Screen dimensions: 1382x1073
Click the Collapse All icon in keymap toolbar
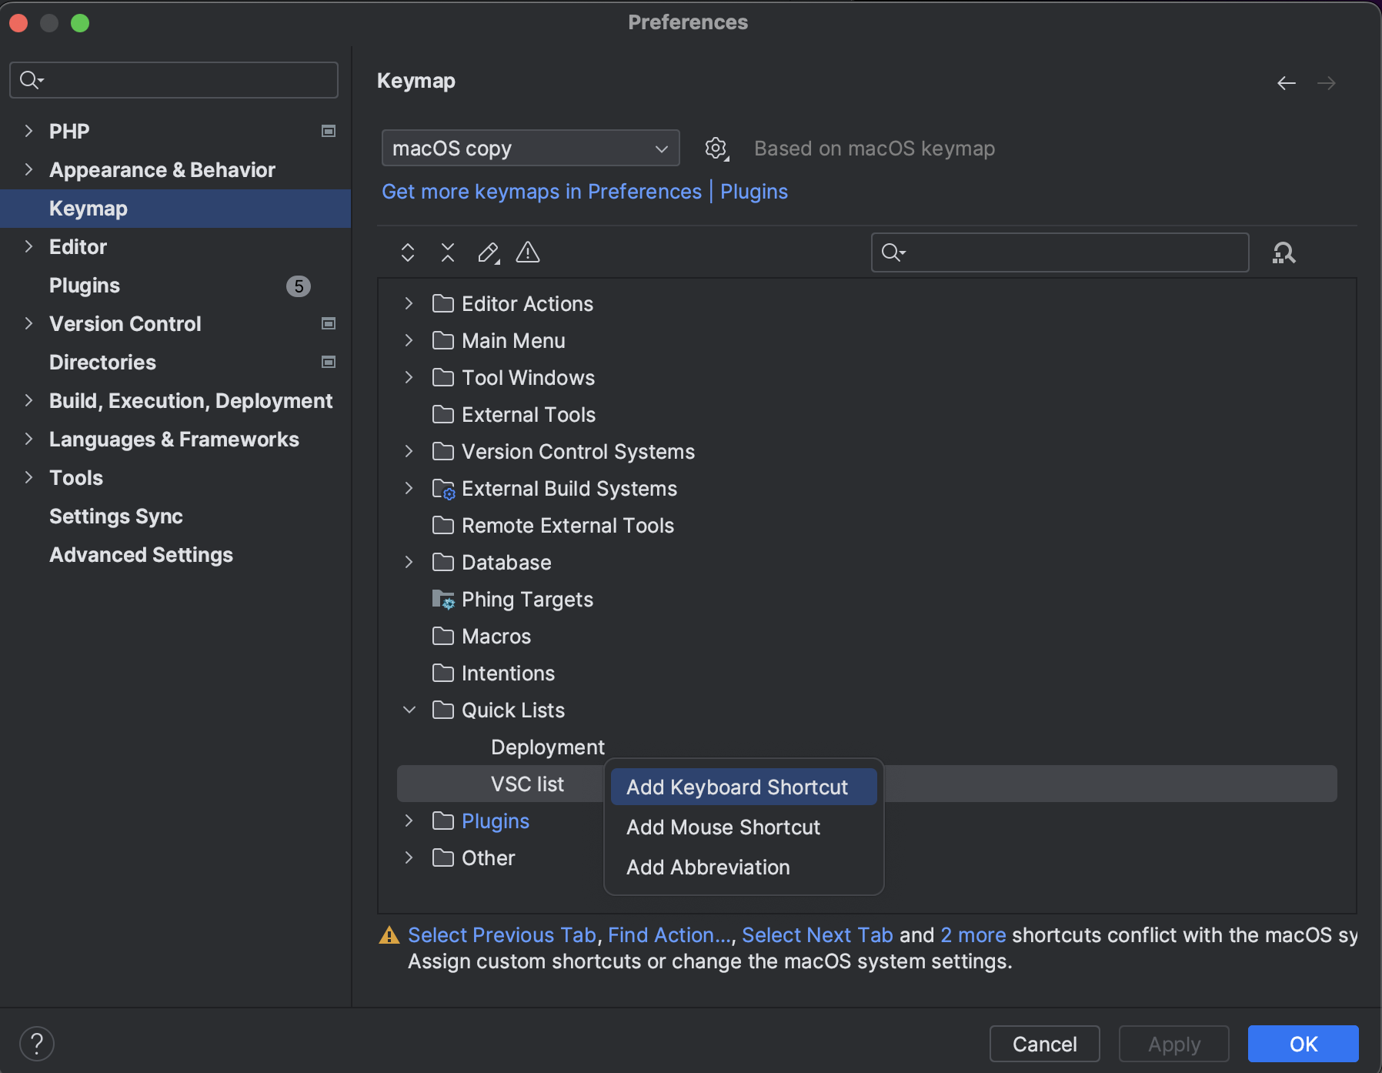448,252
